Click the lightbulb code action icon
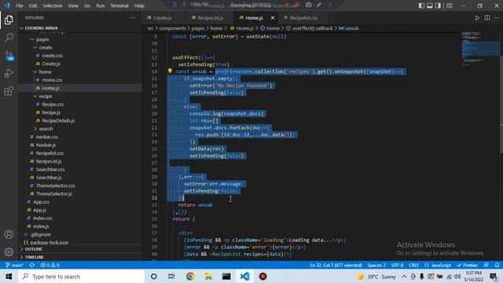Image resolution: width=503 pixels, height=283 pixels. [x=170, y=71]
